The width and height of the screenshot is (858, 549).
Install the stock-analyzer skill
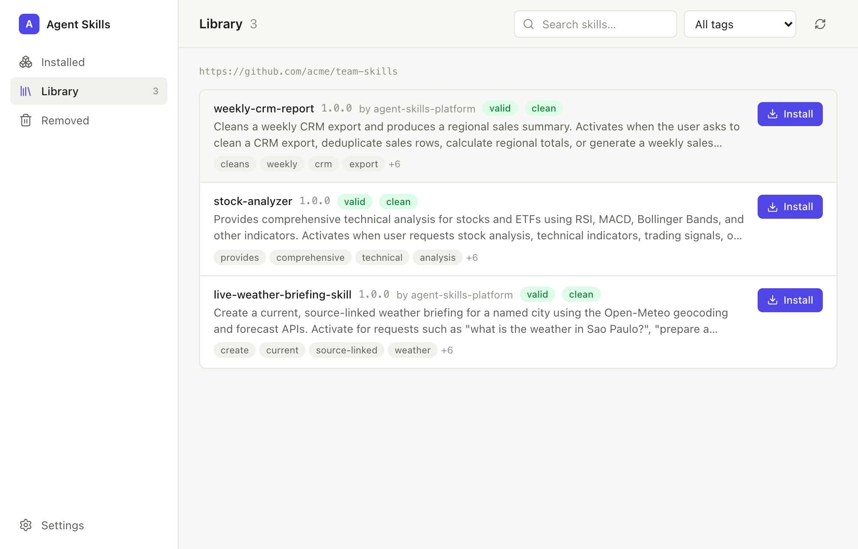pos(790,207)
